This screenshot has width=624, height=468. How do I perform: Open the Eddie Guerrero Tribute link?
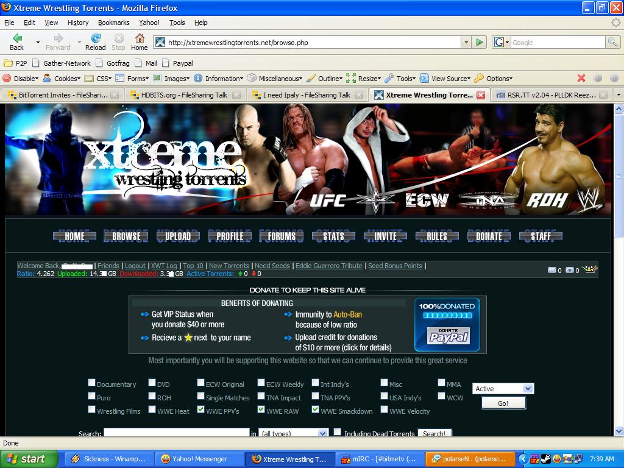(328, 266)
